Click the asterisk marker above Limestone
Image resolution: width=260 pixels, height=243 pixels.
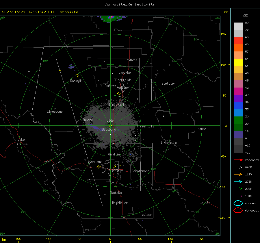(55, 109)
